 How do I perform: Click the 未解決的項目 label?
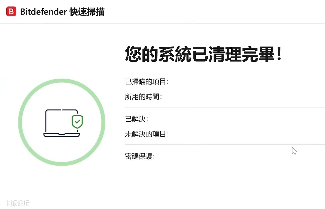point(147,134)
